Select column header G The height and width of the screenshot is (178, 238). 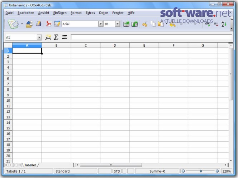click(x=203, y=45)
